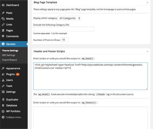
Task: Open Import/Export submenu item
Action: (10, 60)
